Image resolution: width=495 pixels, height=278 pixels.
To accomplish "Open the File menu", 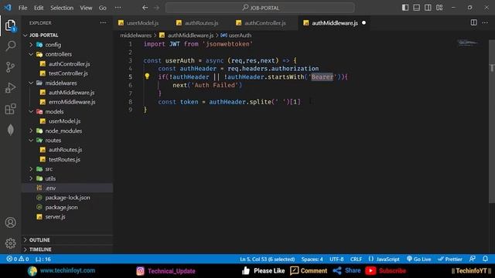I will tap(22, 8).
